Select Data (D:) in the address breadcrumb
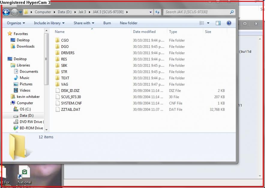 pyautogui.click(x=65, y=12)
